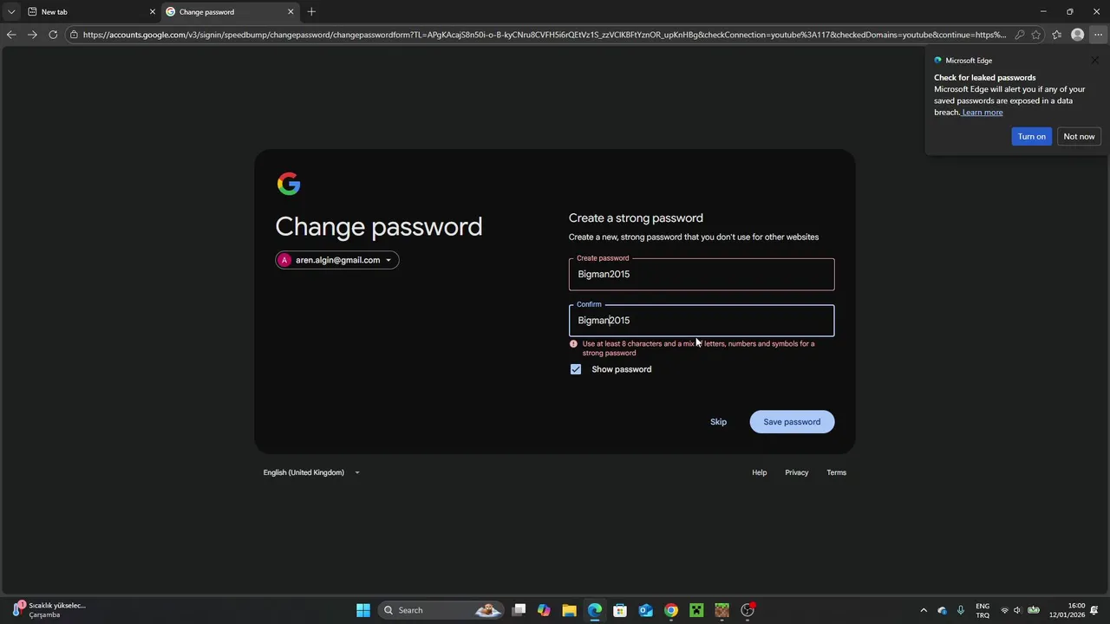Open the notifications bell icon
This screenshot has height=624, width=1110.
click(1095, 610)
